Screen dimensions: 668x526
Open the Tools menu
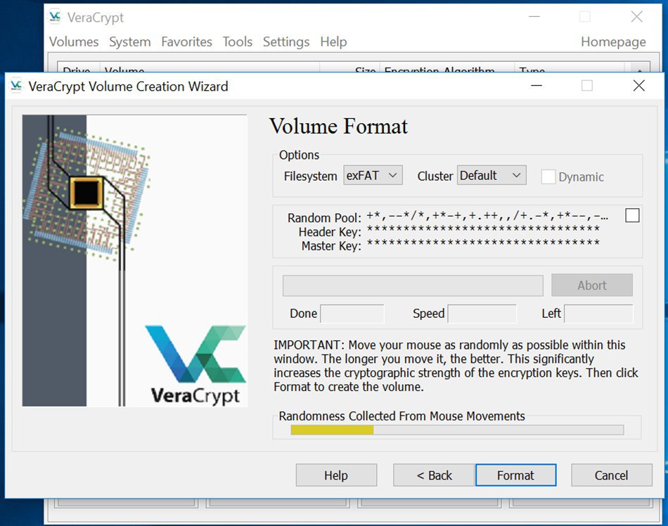click(x=238, y=42)
